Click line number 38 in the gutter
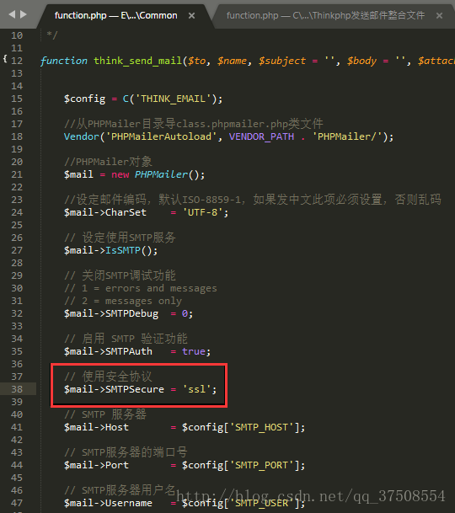The image size is (455, 513). (x=17, y=389)
